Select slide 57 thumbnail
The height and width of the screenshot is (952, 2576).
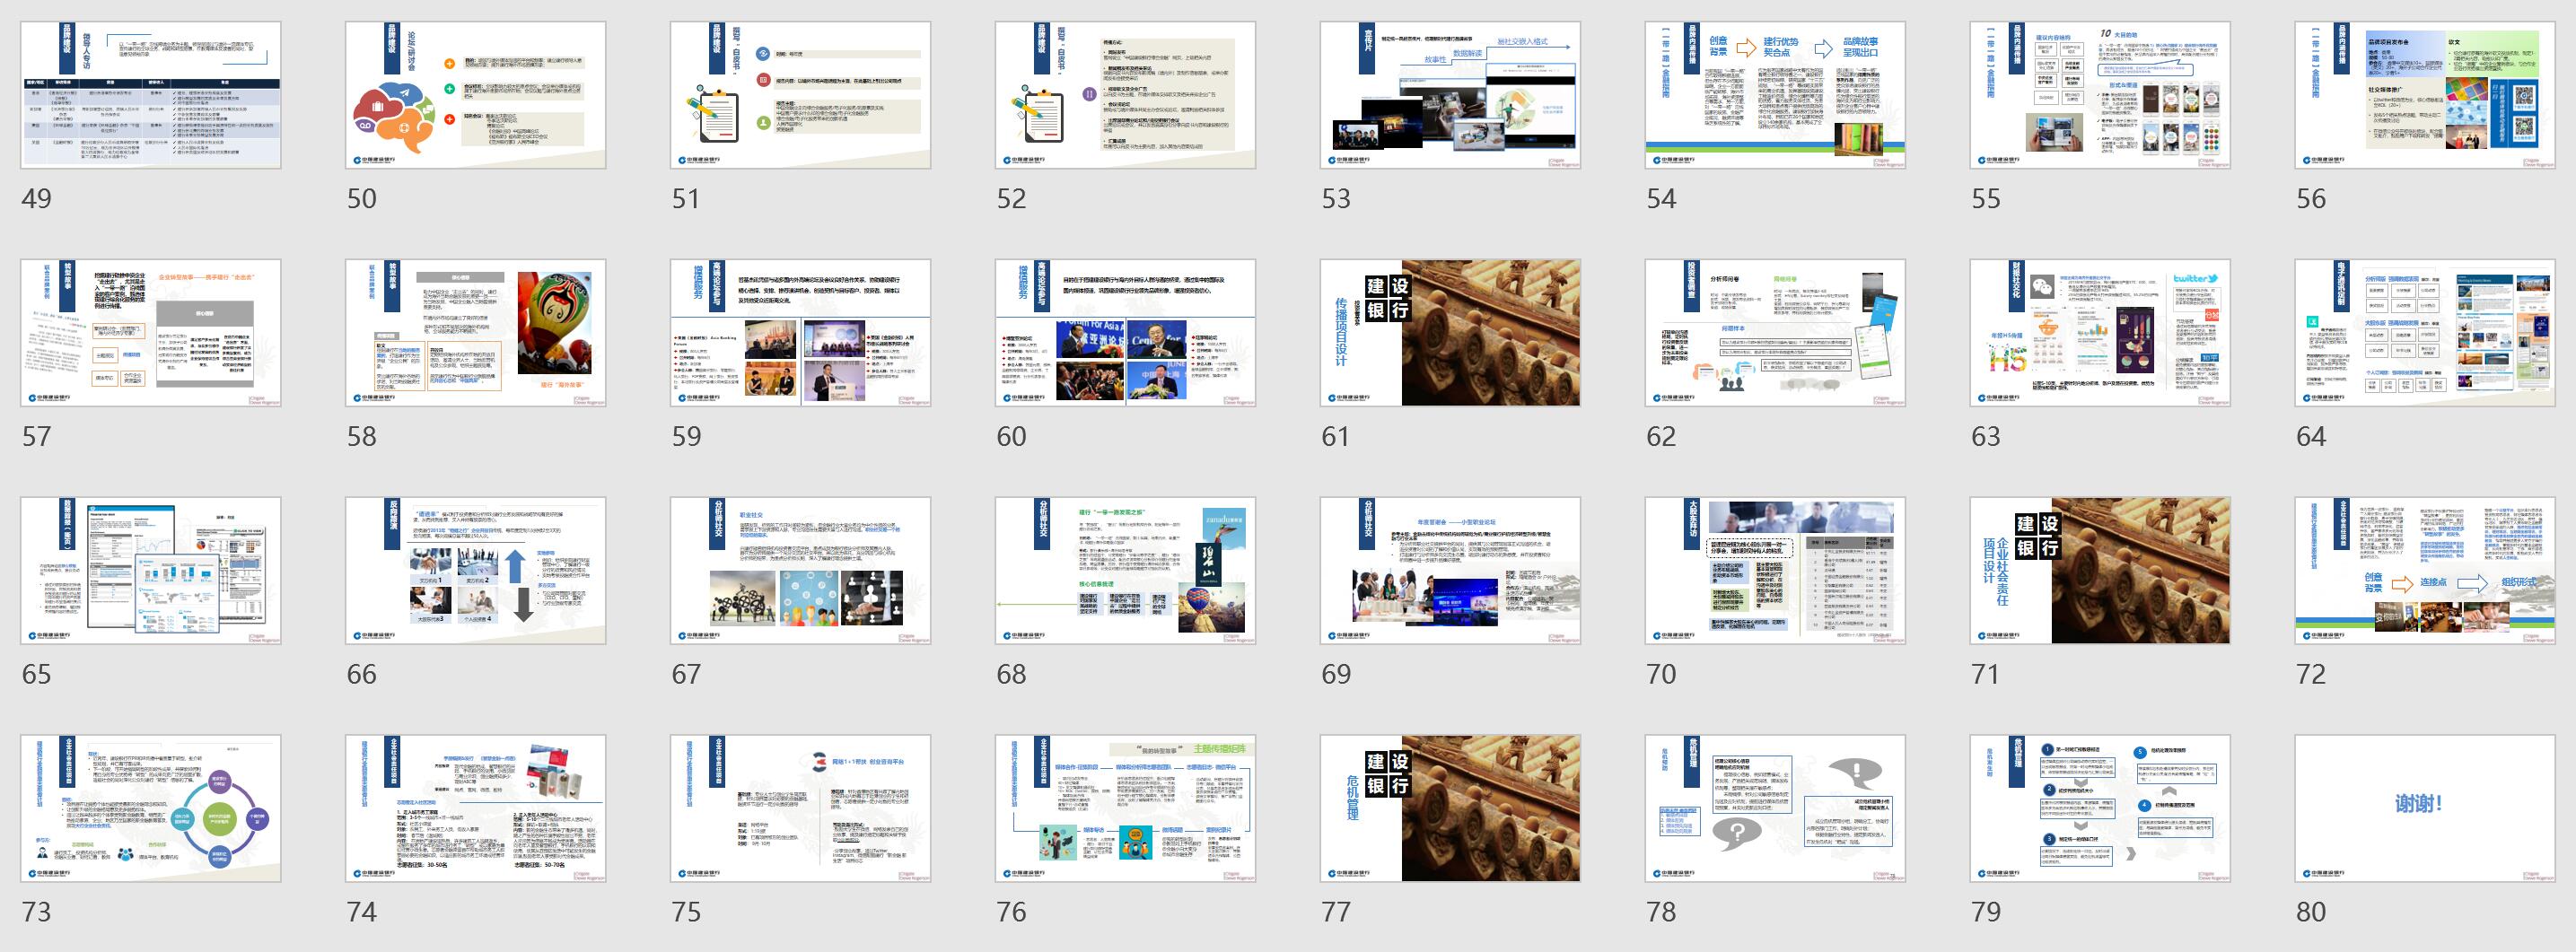pyautogui.click(x=151, y=333)
